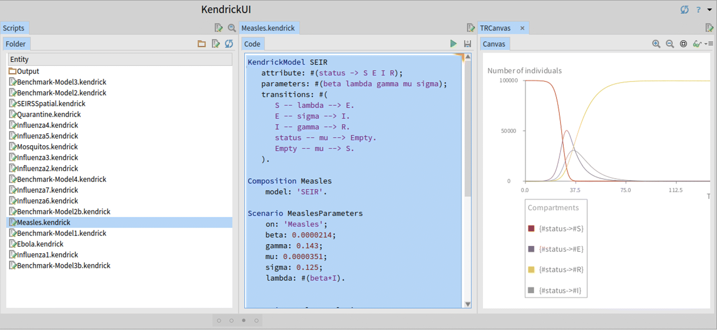This screenshot has height=330, width=717.
Task: Click the 'Composition Measles' line in code
Action: coord(290,181)
